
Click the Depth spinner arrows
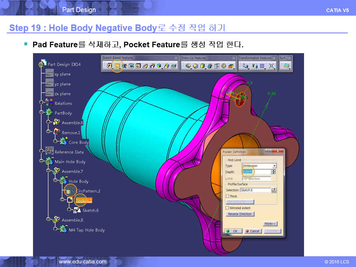[x=274, y=172]
